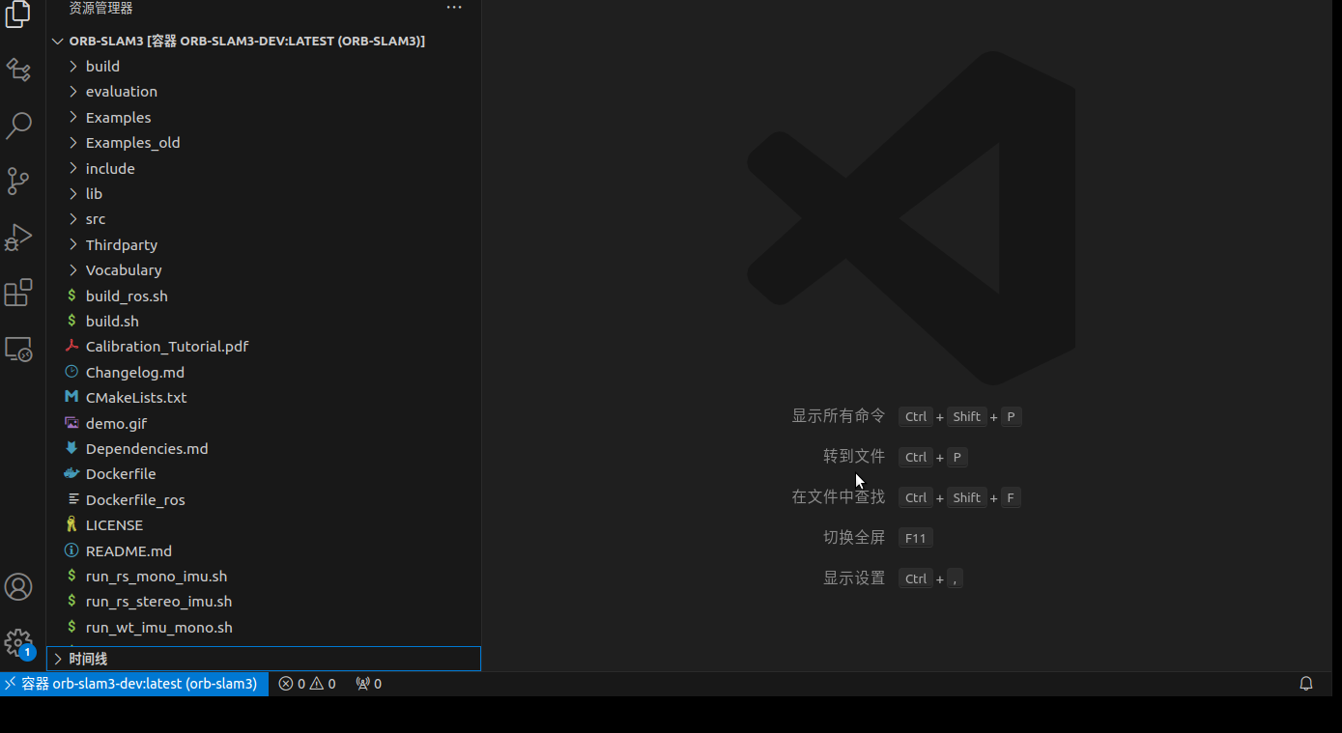This screenshot has width=1342, height=733.
Task: Open Source Control view icon
Action: point(18,181)
